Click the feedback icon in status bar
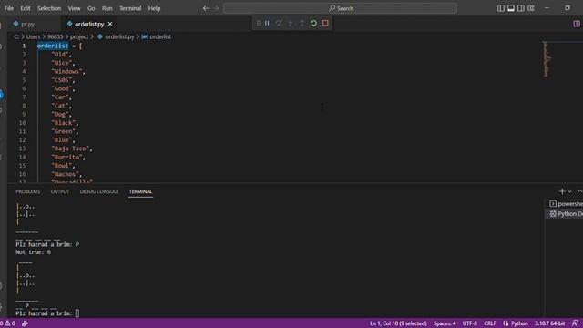Image resolution: width=583 pixels, height=328 pixels. pyautogui.click(x=575, y=323)
